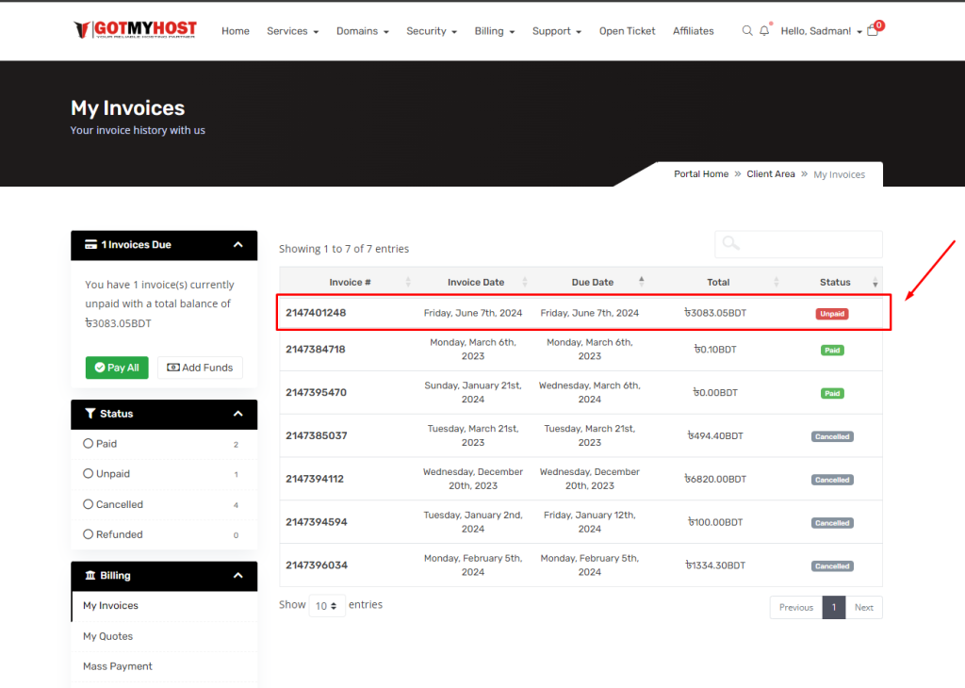The image size is (965, 688).
Task: Open the Billing menu in navbar
Action: click(494, 31)
